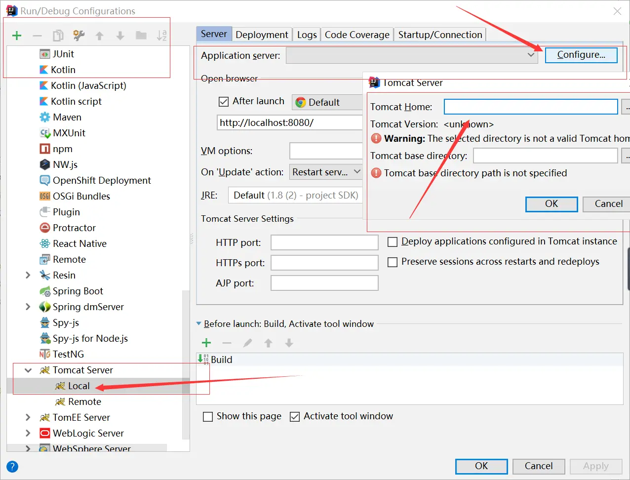
Task: Click the Configure... button
Action: pyautogui.click(x=581, y=55)
